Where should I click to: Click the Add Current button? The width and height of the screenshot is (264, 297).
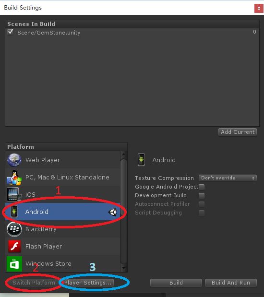(x=238, y=132)
